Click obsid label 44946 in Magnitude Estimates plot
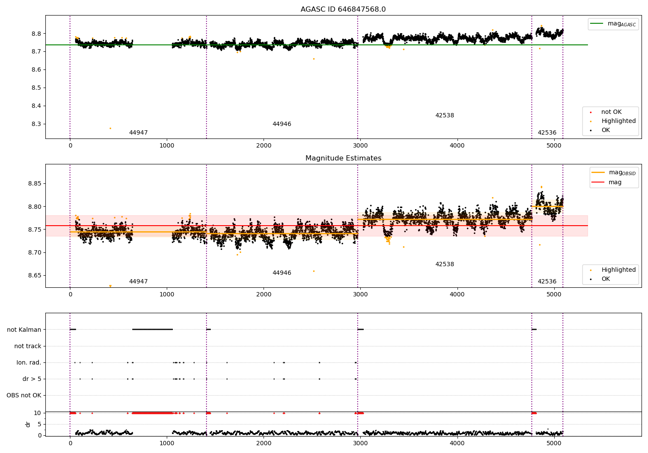The height and width of the screenshot is (453, 648). [282, 273]
